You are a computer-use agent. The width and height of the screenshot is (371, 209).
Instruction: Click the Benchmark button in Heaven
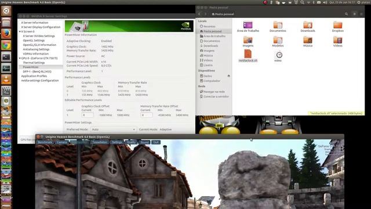(45, 142)
